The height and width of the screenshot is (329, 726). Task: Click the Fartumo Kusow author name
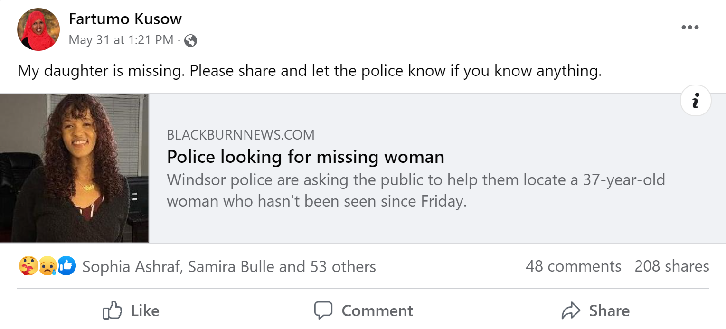pyautogui.click(x=125, y=19)
